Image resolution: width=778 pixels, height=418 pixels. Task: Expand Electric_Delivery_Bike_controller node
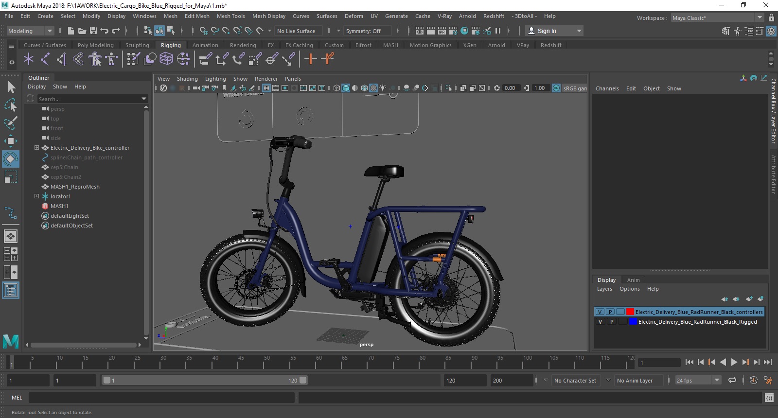[x=36, y=148]
